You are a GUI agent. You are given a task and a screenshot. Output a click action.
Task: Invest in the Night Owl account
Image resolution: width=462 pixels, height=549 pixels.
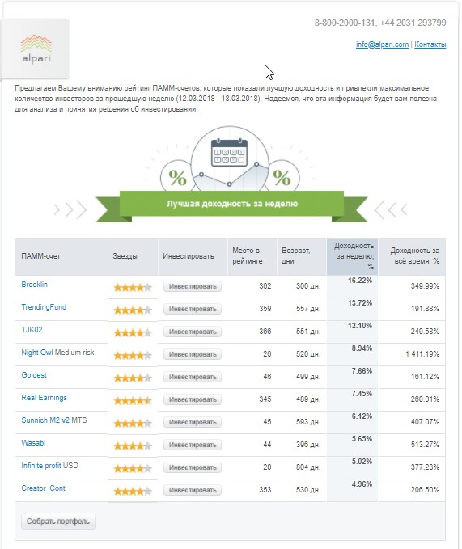pos(193,354)
